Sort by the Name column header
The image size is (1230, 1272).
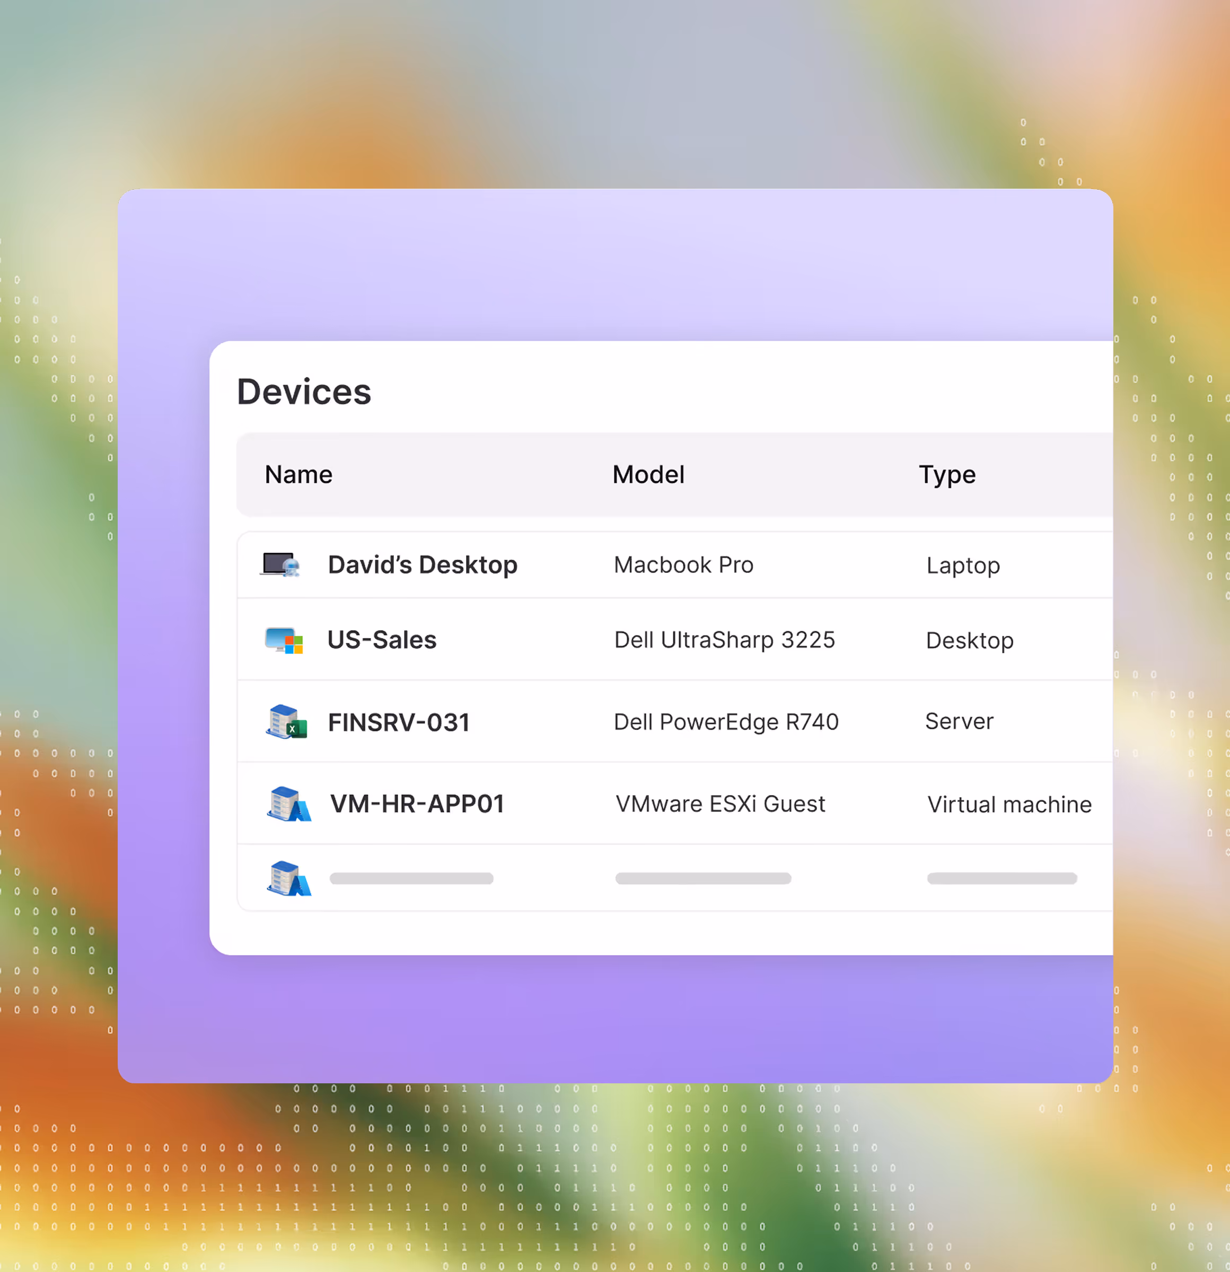pyautogui.click(x=298, y=474)
